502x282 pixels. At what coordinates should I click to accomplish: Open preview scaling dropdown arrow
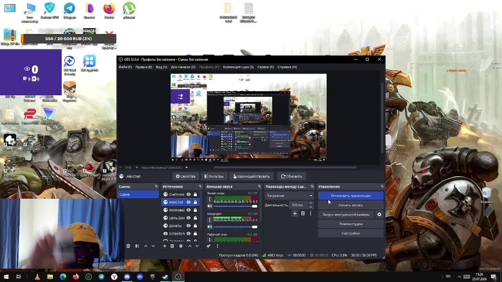pyautogui.click(x=187, y=168)
